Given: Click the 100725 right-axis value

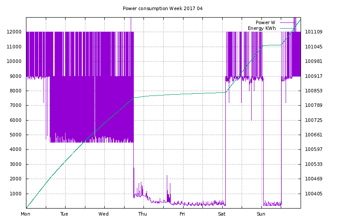Looking at the screenshot, I should [314, 120].
